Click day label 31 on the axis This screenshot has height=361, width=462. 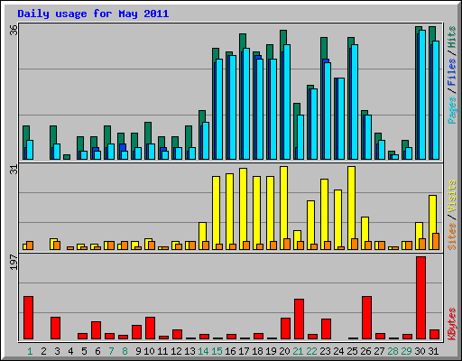pos(433,351)
